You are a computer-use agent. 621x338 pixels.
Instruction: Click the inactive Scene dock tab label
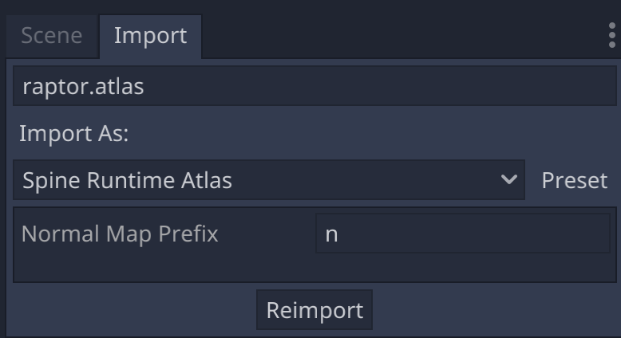point(51,36)
